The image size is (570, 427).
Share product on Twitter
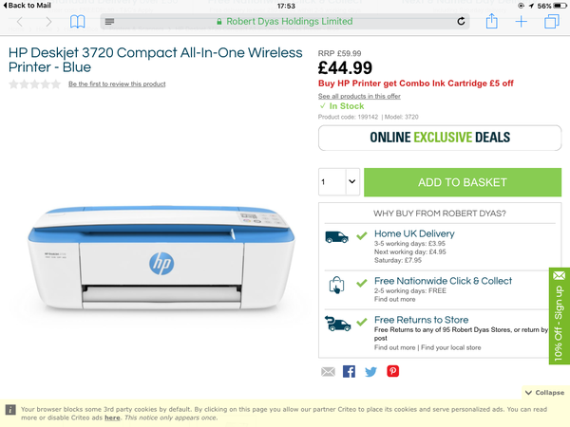pos(370,372)
